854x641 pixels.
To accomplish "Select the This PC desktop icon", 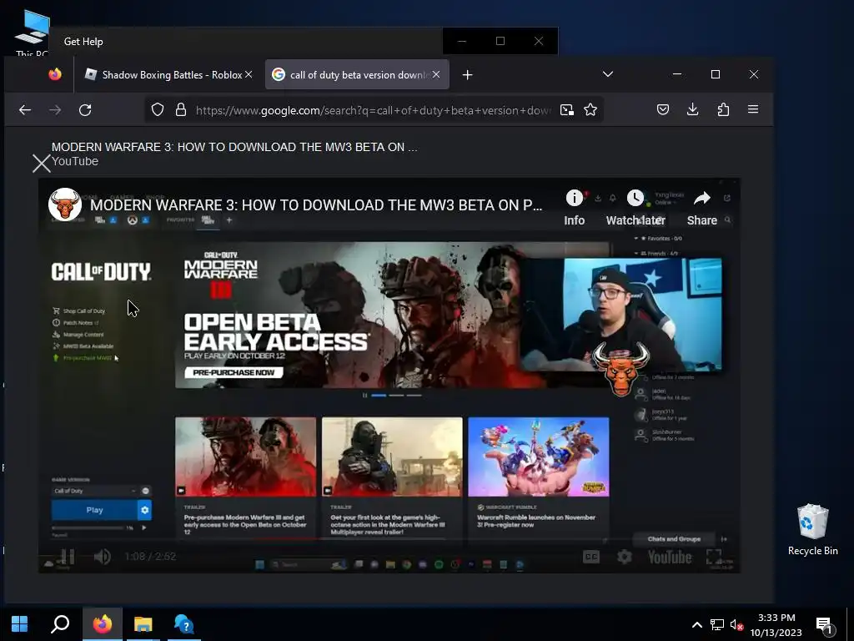I will click(33, 33).
